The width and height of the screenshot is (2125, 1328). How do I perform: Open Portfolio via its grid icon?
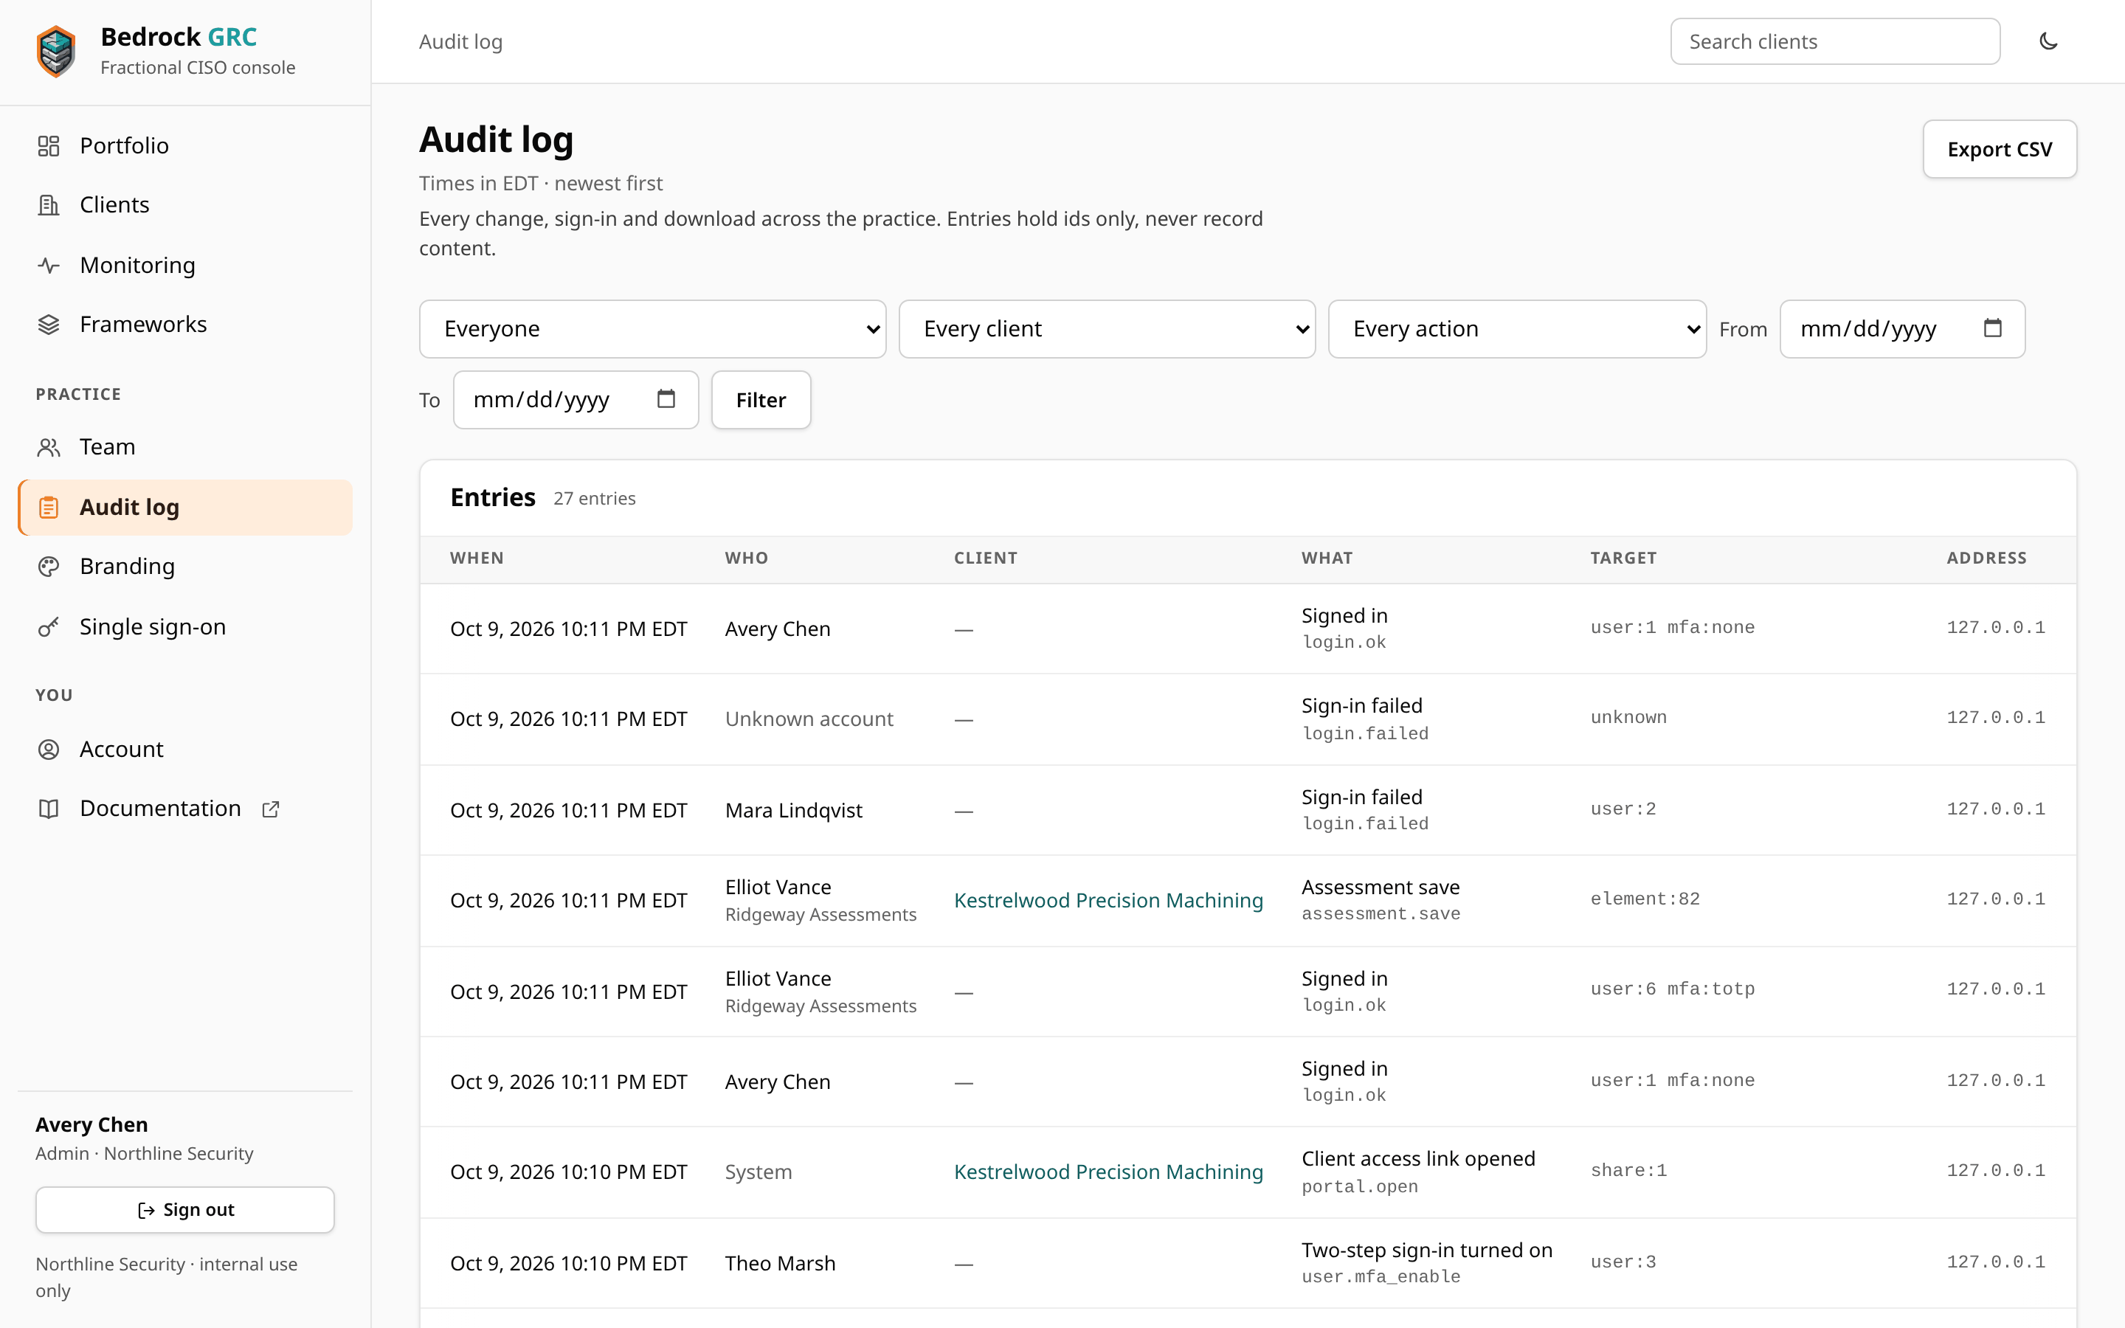(x=48, y=146)
